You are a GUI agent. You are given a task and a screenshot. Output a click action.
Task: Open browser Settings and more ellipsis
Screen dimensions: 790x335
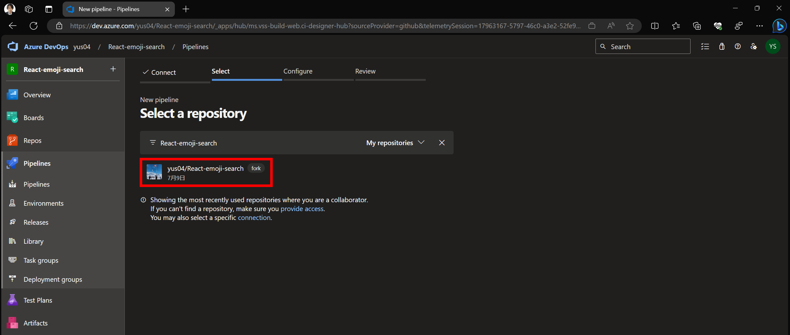(760, 26)
